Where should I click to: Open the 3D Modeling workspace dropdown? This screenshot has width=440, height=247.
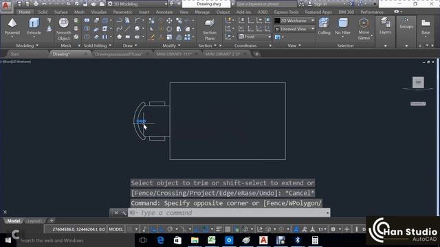coord(137,4)
